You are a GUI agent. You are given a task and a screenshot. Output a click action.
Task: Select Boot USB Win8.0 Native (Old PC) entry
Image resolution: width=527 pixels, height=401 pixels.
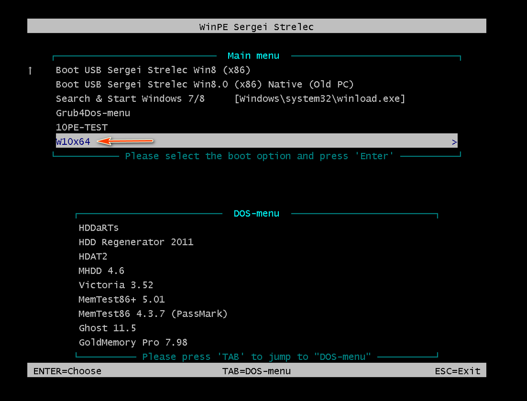[x=205, y=84]
